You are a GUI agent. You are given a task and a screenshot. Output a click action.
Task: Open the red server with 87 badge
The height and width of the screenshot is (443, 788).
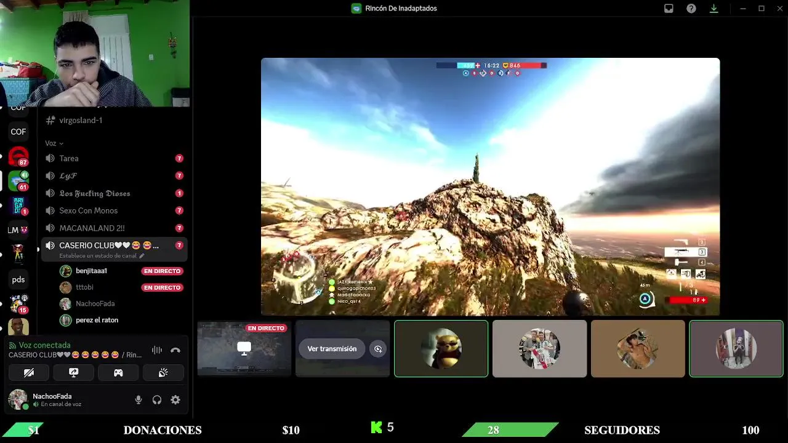click(18, 156)
